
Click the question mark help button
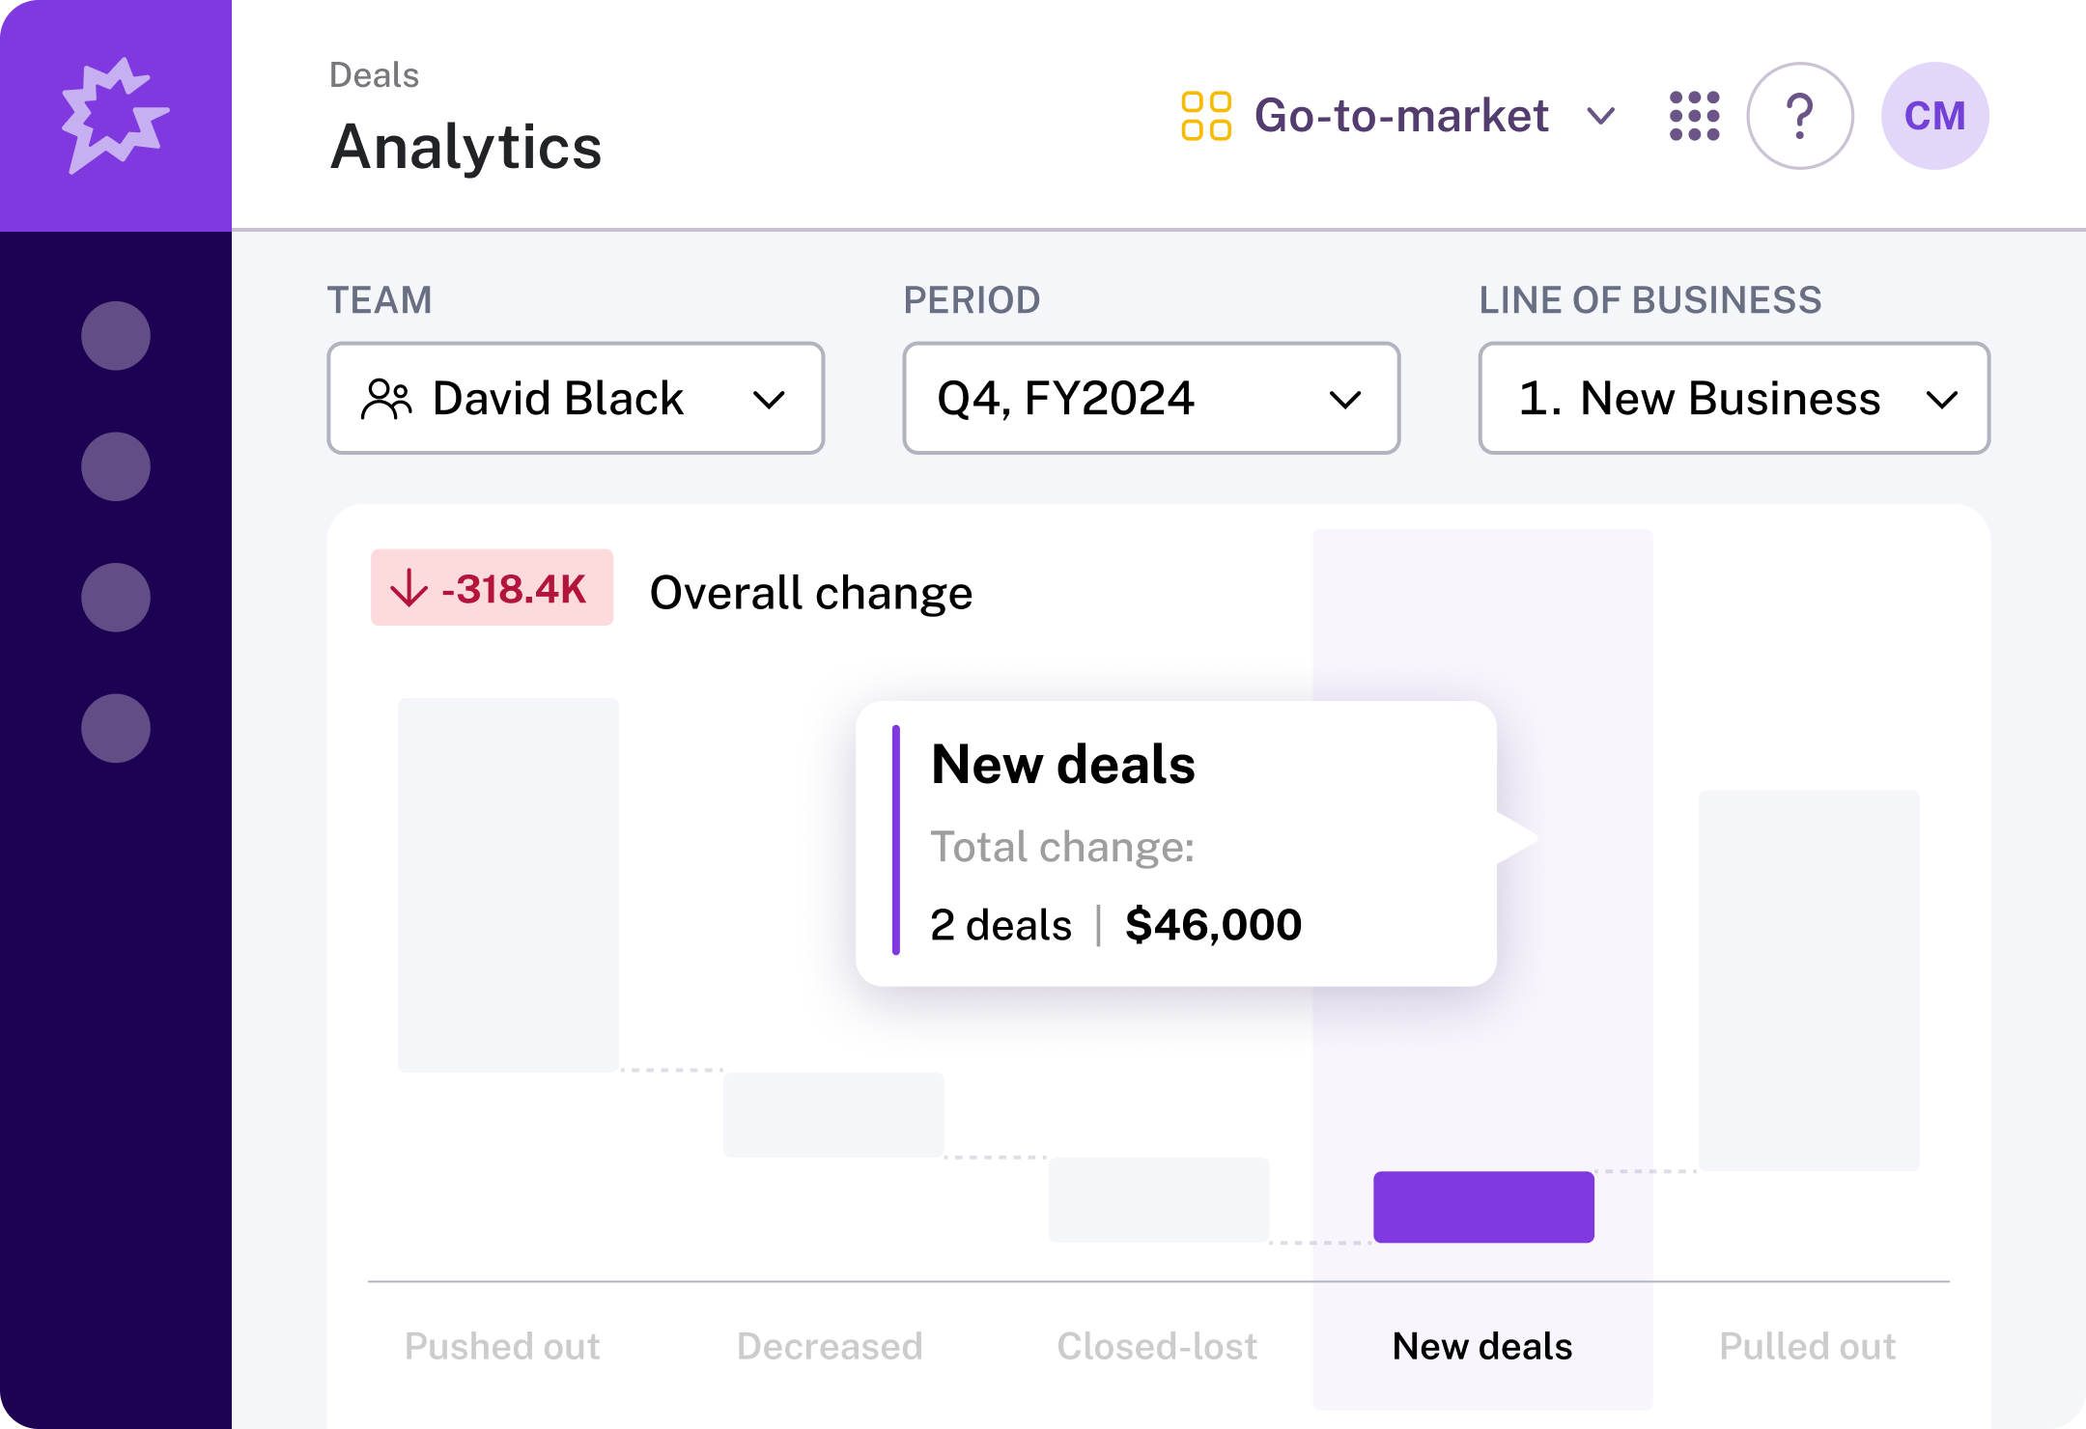coord(1799,116)
